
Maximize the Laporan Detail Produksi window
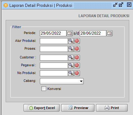pyautogui.click(x=121, y=5)
